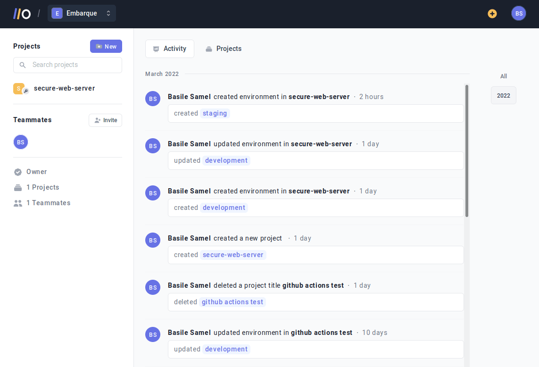Open development tag in 1 day updated entry
This screenshot has width=539, height=367.
pyautogui.click(x=226, y=161)
